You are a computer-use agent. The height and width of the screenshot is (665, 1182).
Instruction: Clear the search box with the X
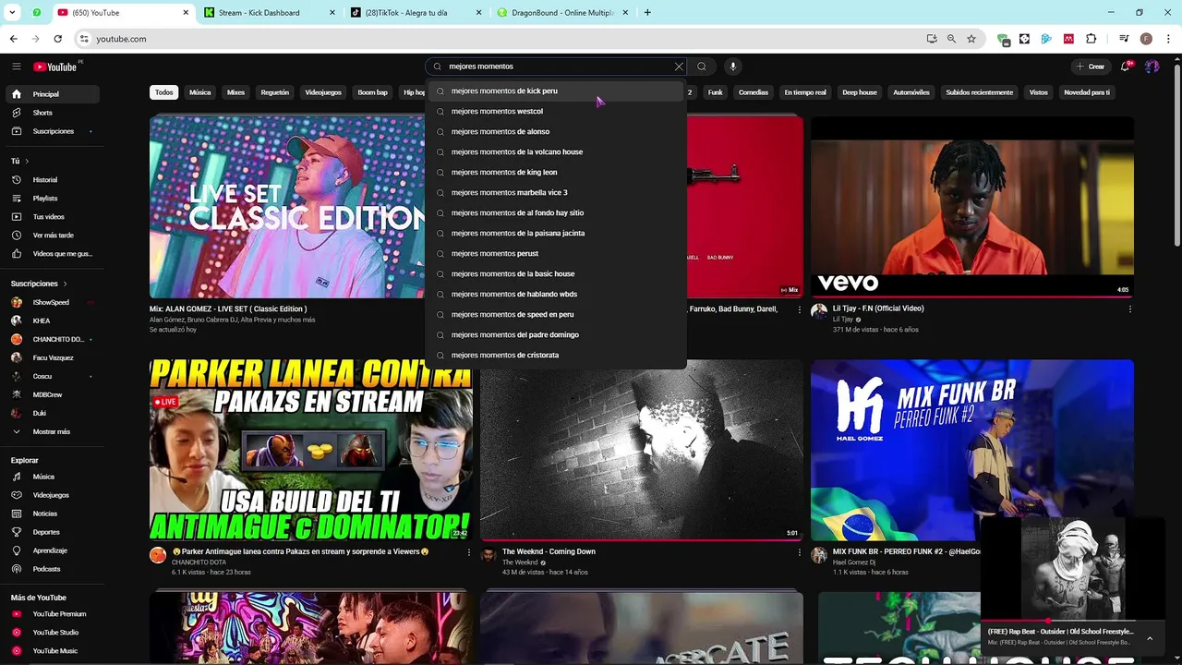pyautogui.click(x=679, y=66)
